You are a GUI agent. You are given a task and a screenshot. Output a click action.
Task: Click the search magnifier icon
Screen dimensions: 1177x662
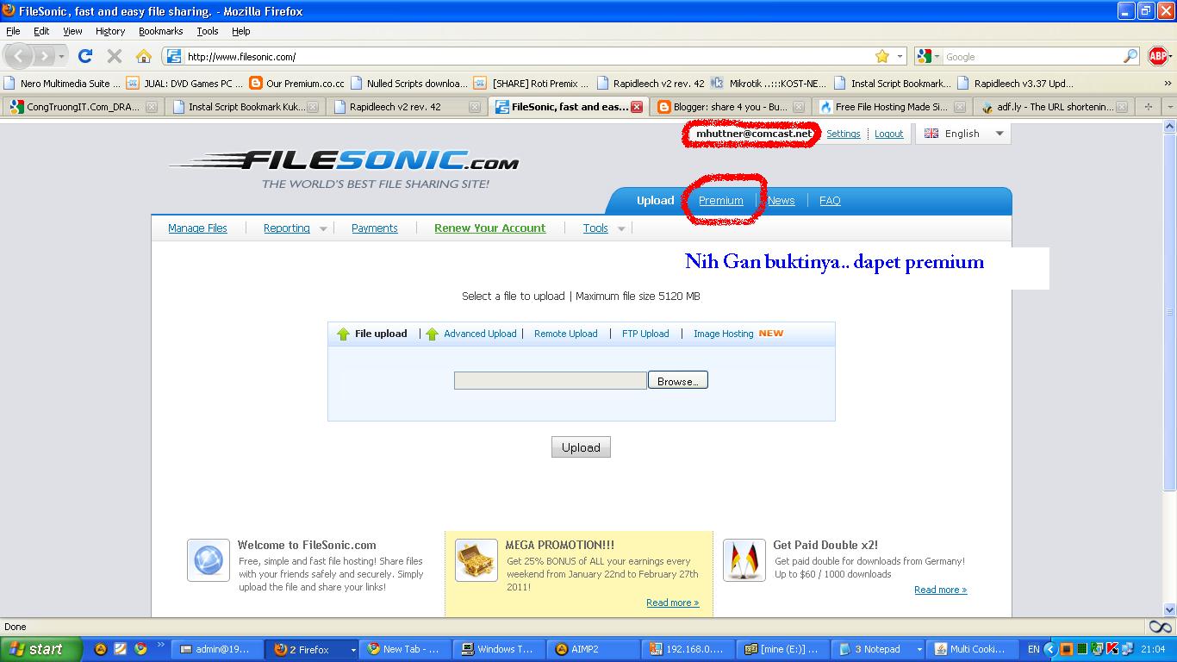point(1131,56)
